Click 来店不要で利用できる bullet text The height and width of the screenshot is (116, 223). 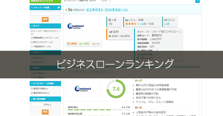(148, 98)
